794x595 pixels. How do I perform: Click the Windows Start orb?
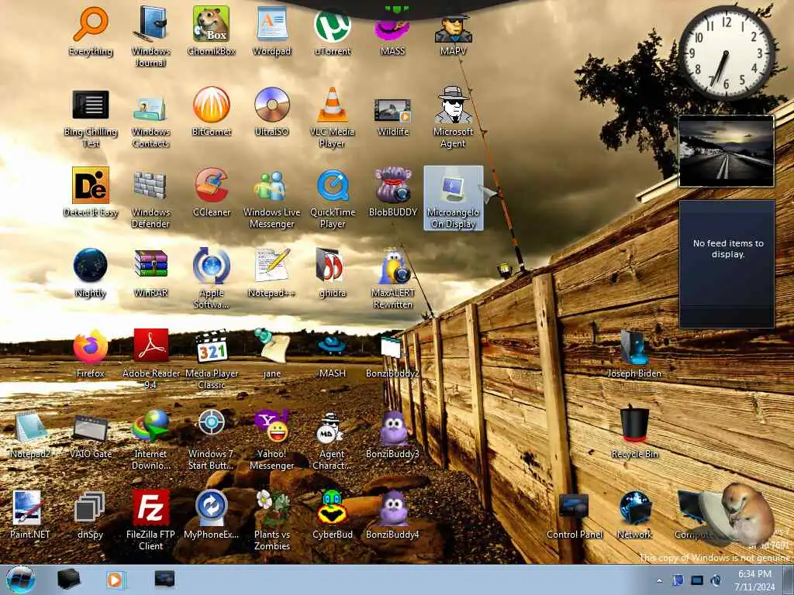point(21,580)
